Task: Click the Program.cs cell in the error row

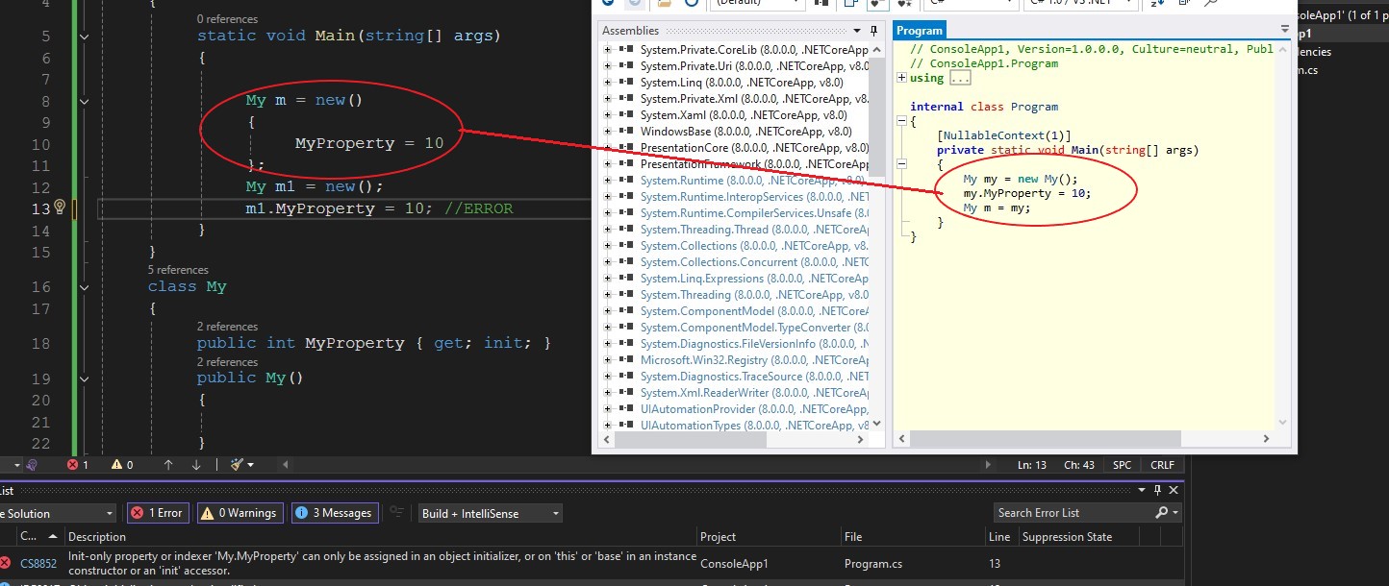Action: 874,564
